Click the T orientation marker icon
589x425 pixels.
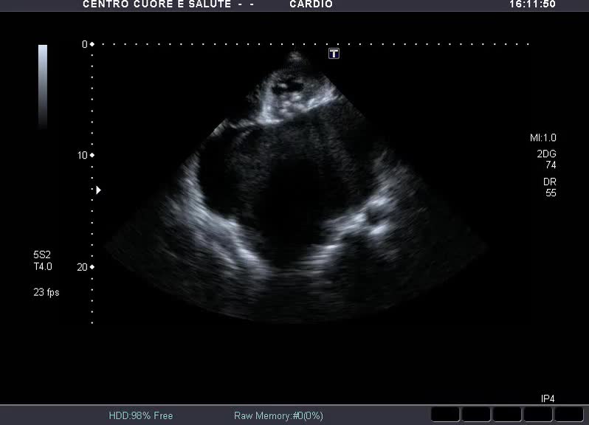(334, 54)
